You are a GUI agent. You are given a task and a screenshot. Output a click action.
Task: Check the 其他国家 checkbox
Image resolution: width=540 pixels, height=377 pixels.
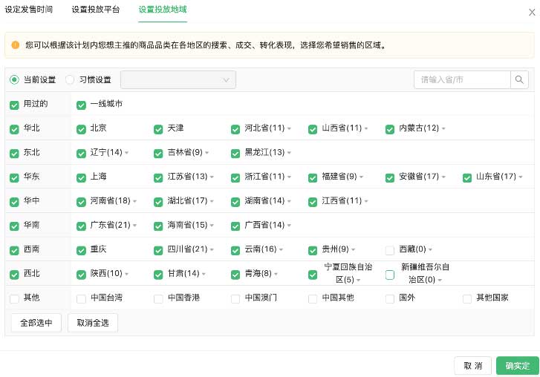[467, 299]
